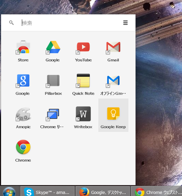Launch the Google Keep lightbulb icon

(x=113, y=113)
